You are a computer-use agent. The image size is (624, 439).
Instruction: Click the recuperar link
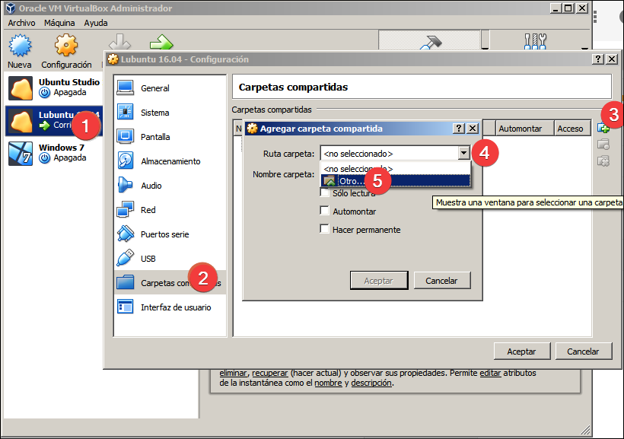click(270, 373)
